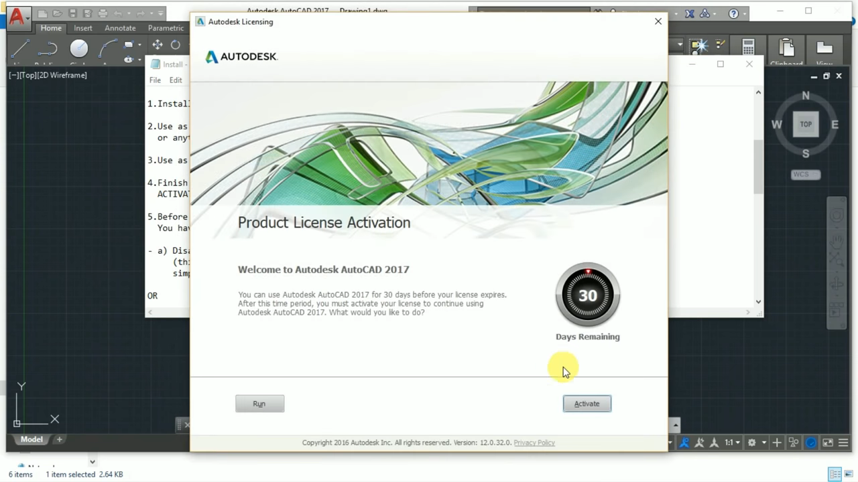Image resolution: width=858 pixels, height=482 pixels.
Task: Click the New file icon in Quick Access
Action: pyautogui.click(x=42, y=13)
